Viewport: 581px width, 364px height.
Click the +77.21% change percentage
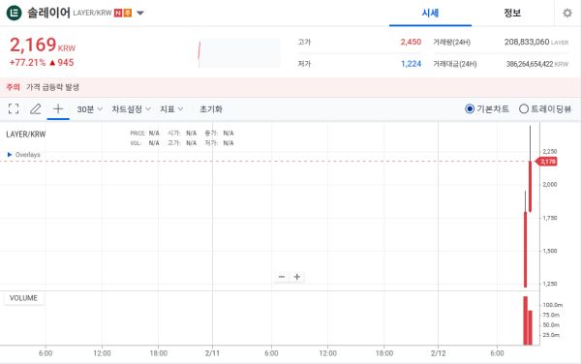[27, 63]
